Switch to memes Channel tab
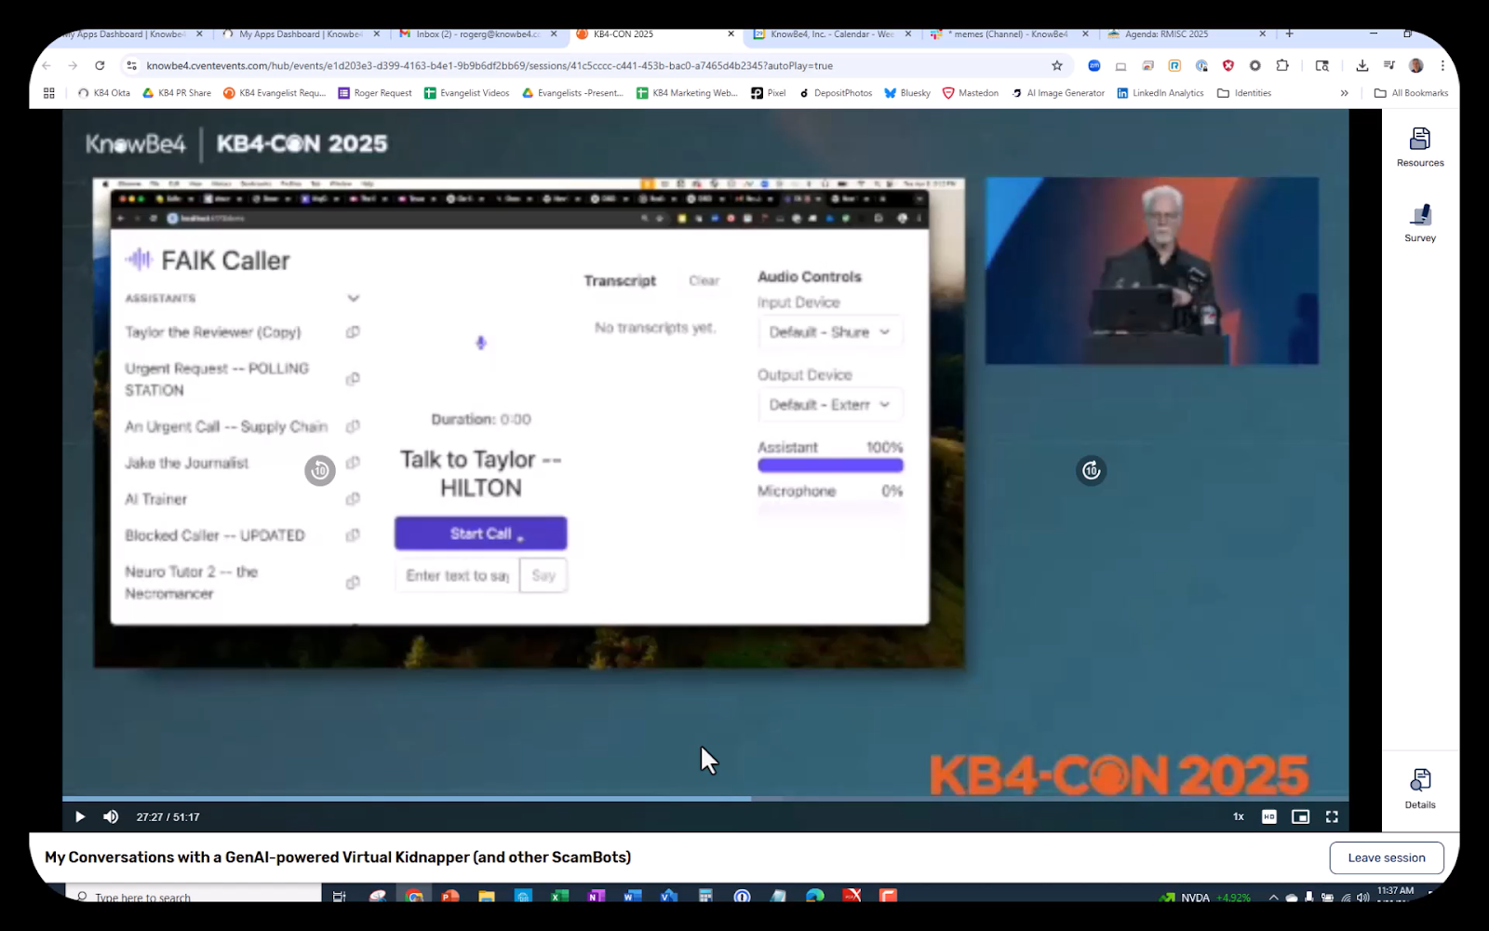 [1010, 34]
